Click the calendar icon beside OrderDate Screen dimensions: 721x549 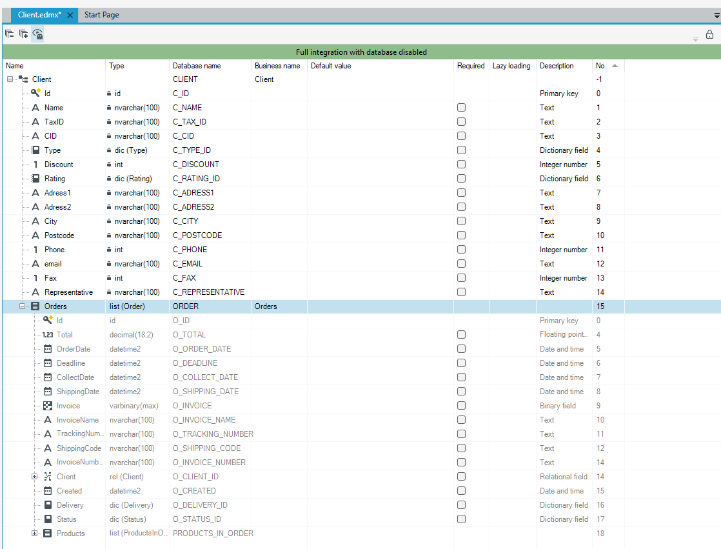[47, 348]
